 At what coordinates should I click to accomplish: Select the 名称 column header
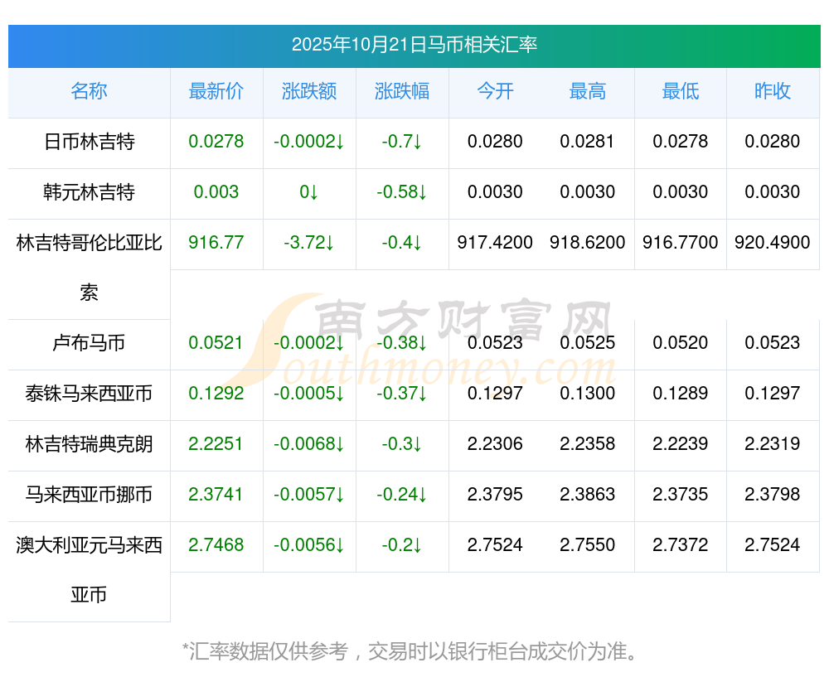(89, 91)
